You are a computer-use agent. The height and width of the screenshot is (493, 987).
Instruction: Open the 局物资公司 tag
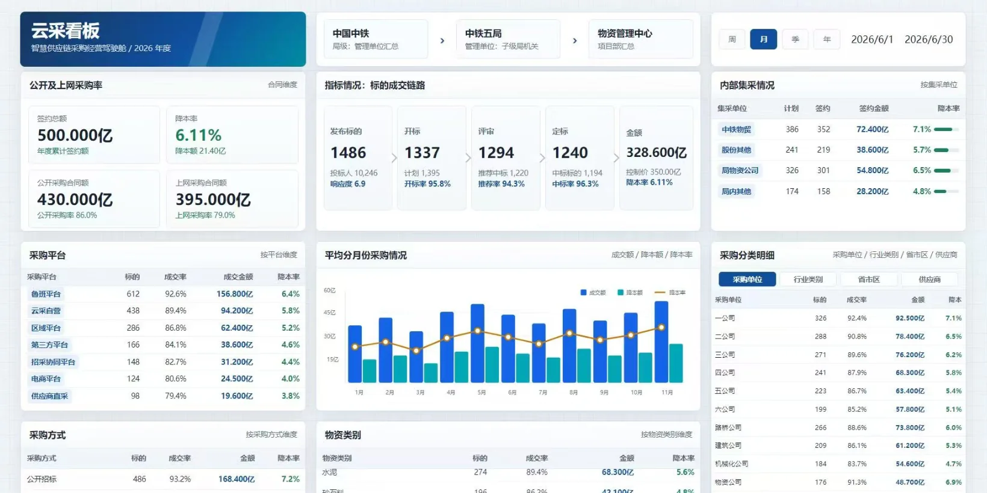pyautogui.click(x=740, y=171)
